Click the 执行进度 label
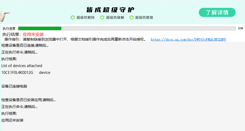Viewport: 245px width, 131px height. click(x=9, y=29)
